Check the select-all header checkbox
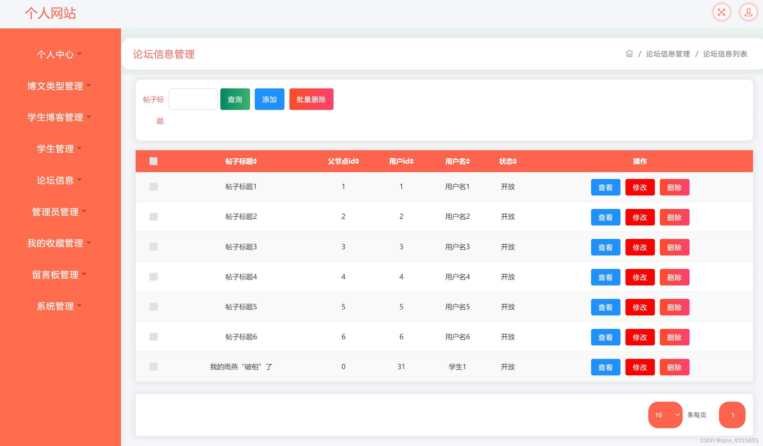 [153, 161]
